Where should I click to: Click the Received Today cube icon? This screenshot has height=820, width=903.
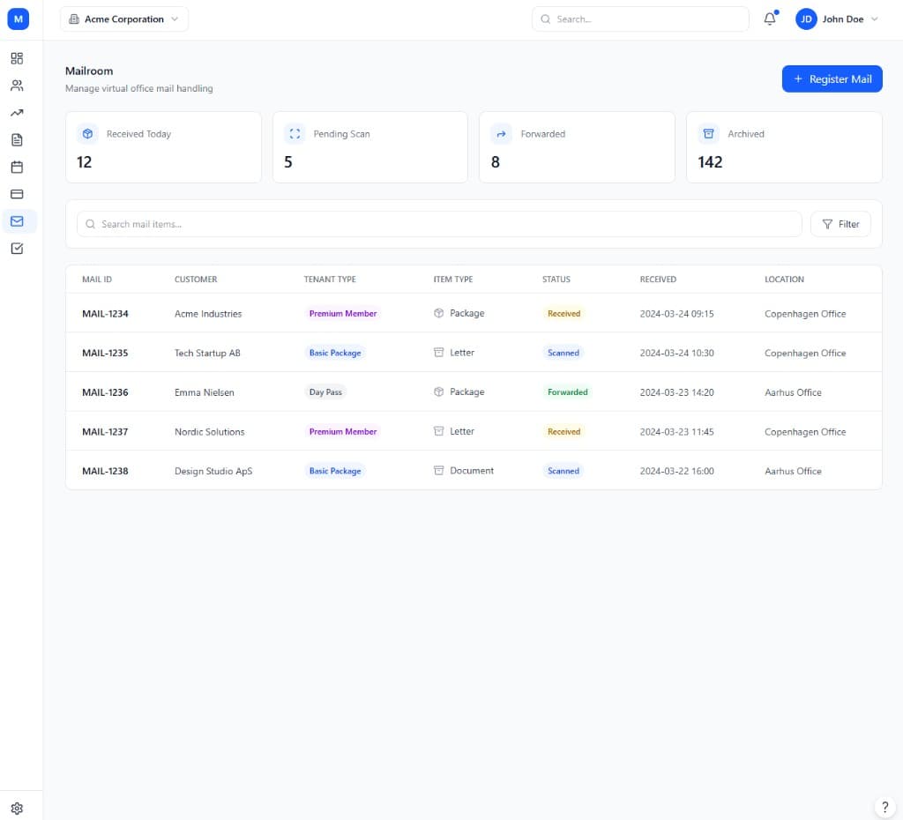pos(87,134)
